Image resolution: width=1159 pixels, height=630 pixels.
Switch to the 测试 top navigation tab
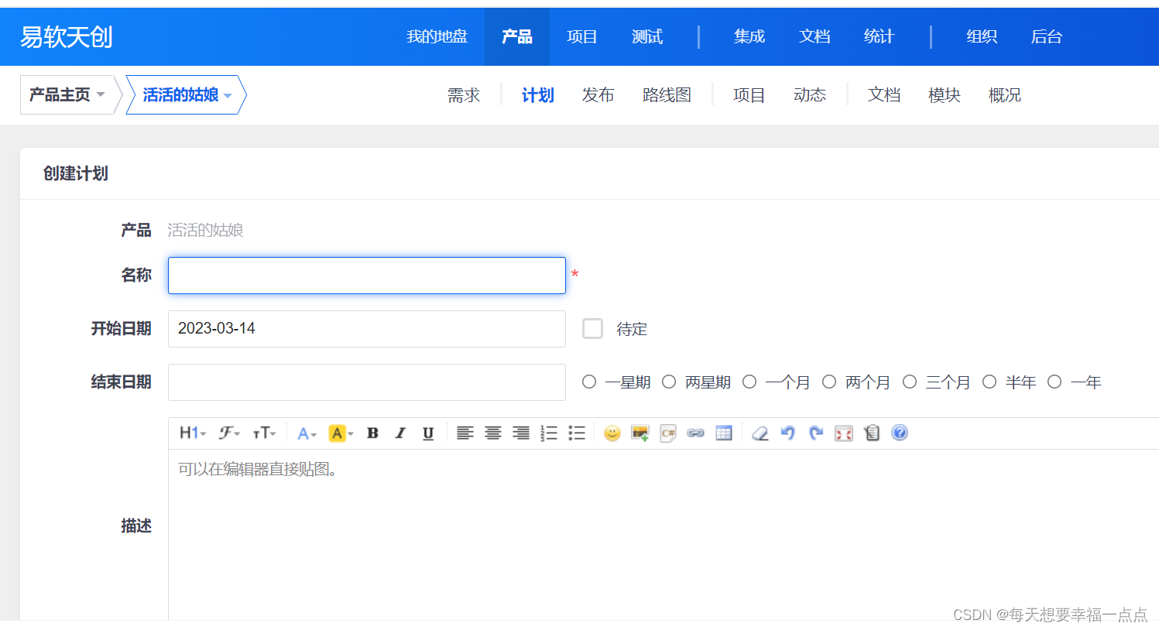tap(646, 37)
